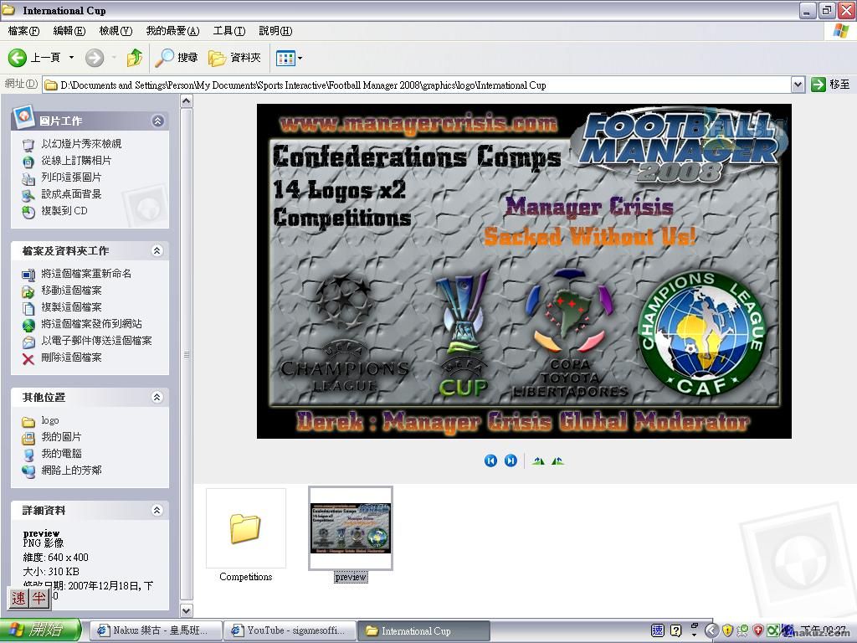Click the yellow shield tray icon
Screen dimensions: 857x643
point(727,630)
